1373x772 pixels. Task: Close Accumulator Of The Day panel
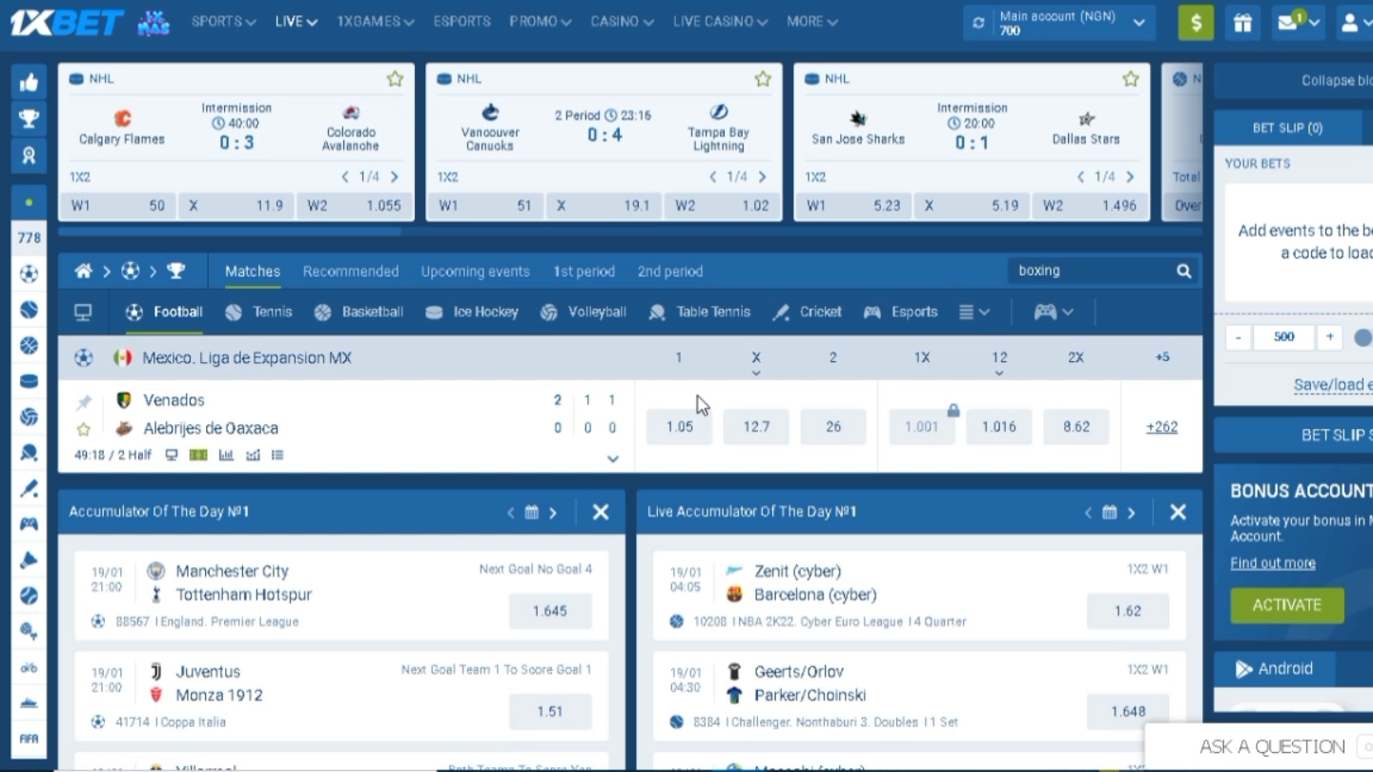click(x=601, y=513)
